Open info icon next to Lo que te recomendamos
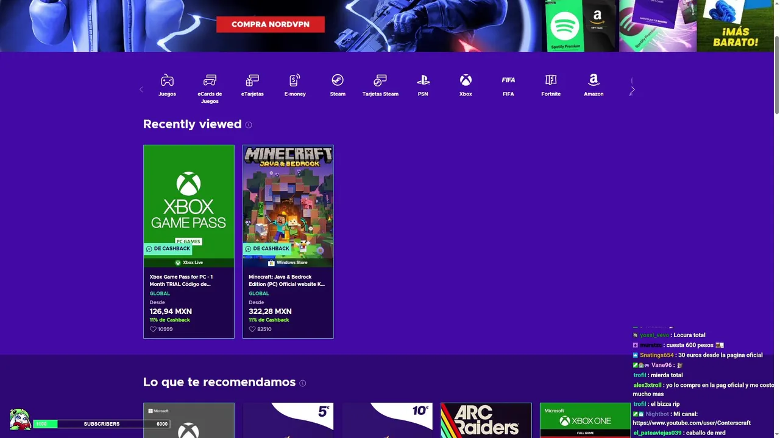Image resolution: width=780 pixels, height=438 pixels. 303,383
